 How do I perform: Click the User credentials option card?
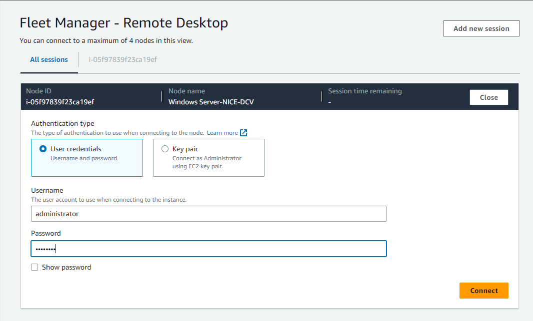[x=86, y=158]
